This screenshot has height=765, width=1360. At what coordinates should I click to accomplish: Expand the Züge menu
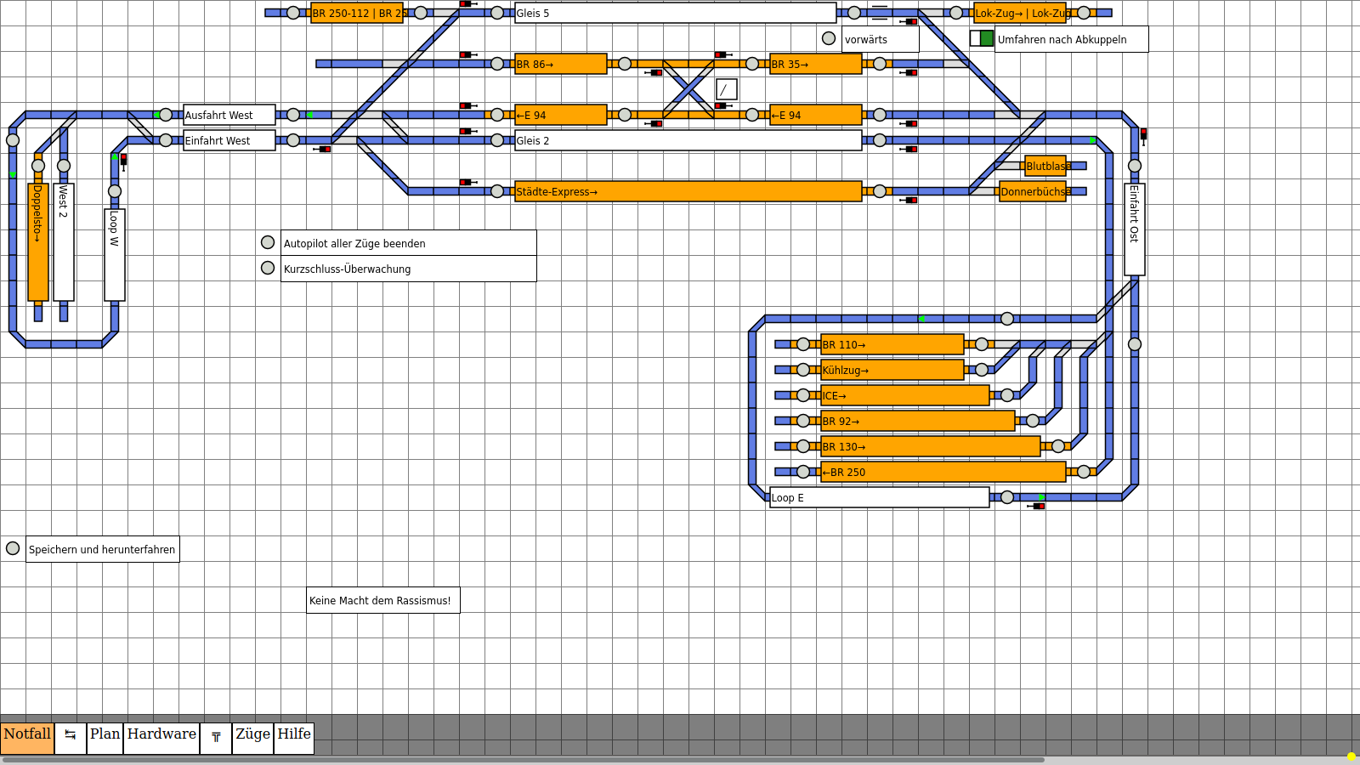tap(252, 735)
